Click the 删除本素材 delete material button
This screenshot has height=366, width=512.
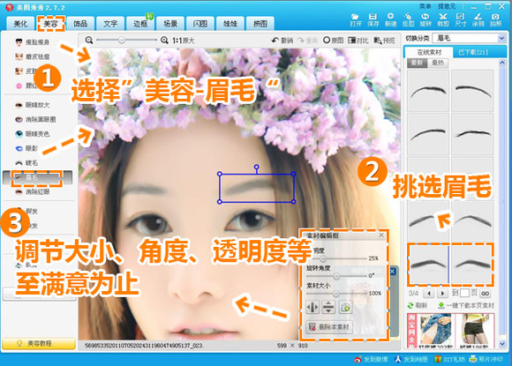pyautogui.click(x=329, y=326)
